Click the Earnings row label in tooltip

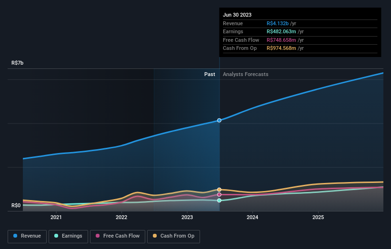233,31
